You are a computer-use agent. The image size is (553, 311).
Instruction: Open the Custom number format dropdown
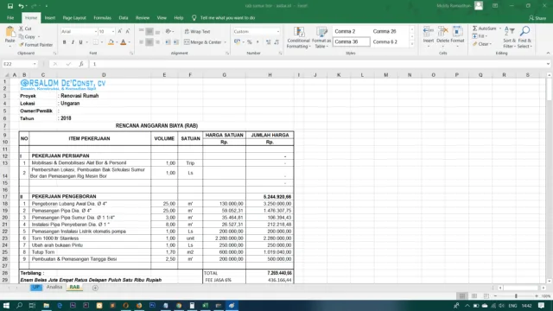click(x=278, y=32)
